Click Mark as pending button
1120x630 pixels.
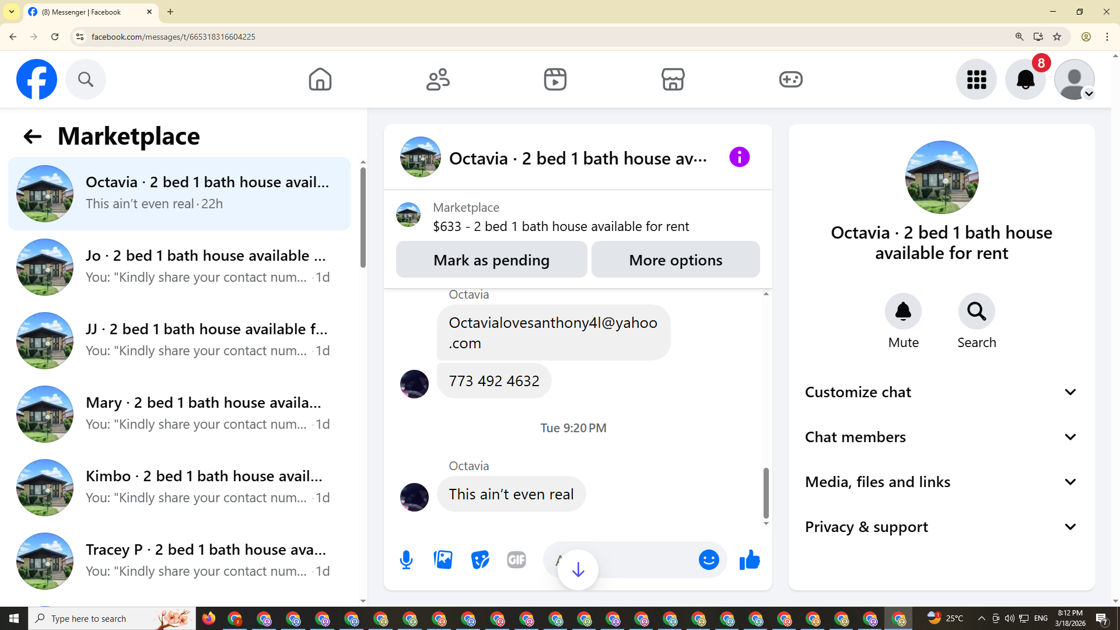click(x=491, y=260)
